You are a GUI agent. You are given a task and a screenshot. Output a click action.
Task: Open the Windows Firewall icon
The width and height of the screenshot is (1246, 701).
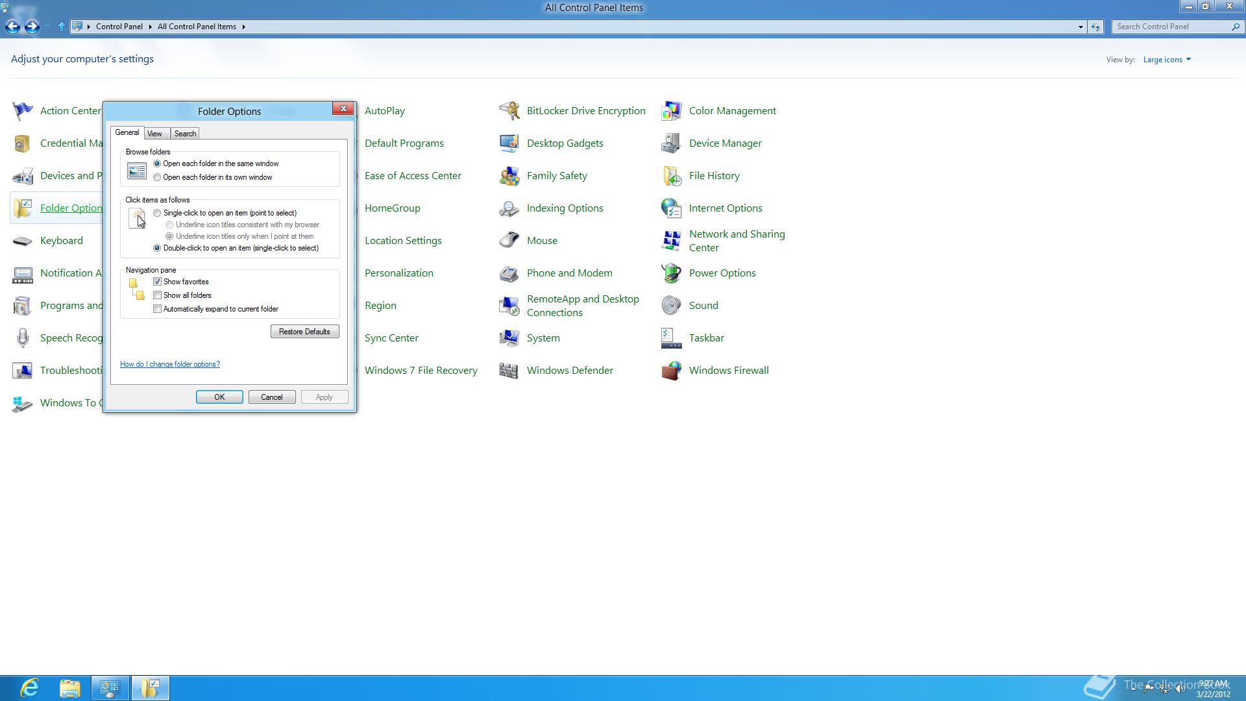click(x=671, y=371)
